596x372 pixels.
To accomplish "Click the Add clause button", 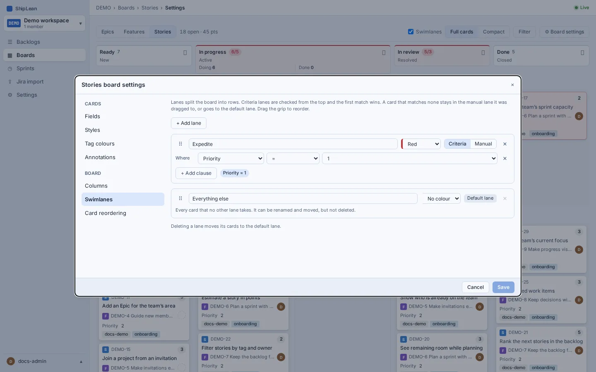I will click(196, 173).
